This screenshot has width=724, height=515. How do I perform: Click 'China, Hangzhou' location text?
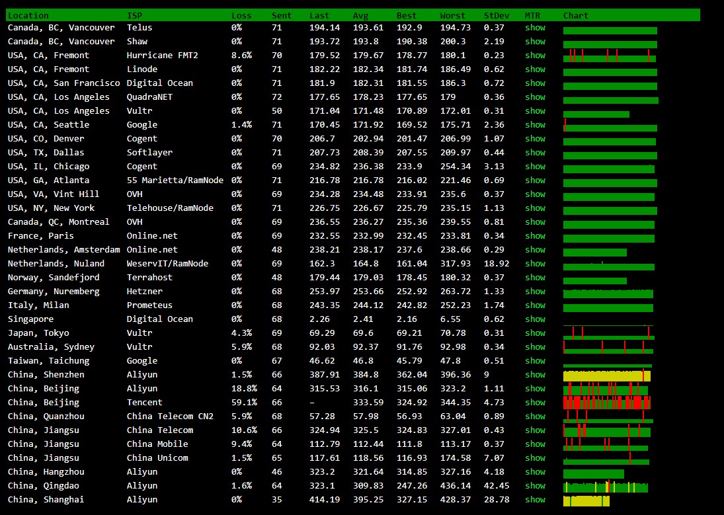pyautogui.click(x=46, y=471)
